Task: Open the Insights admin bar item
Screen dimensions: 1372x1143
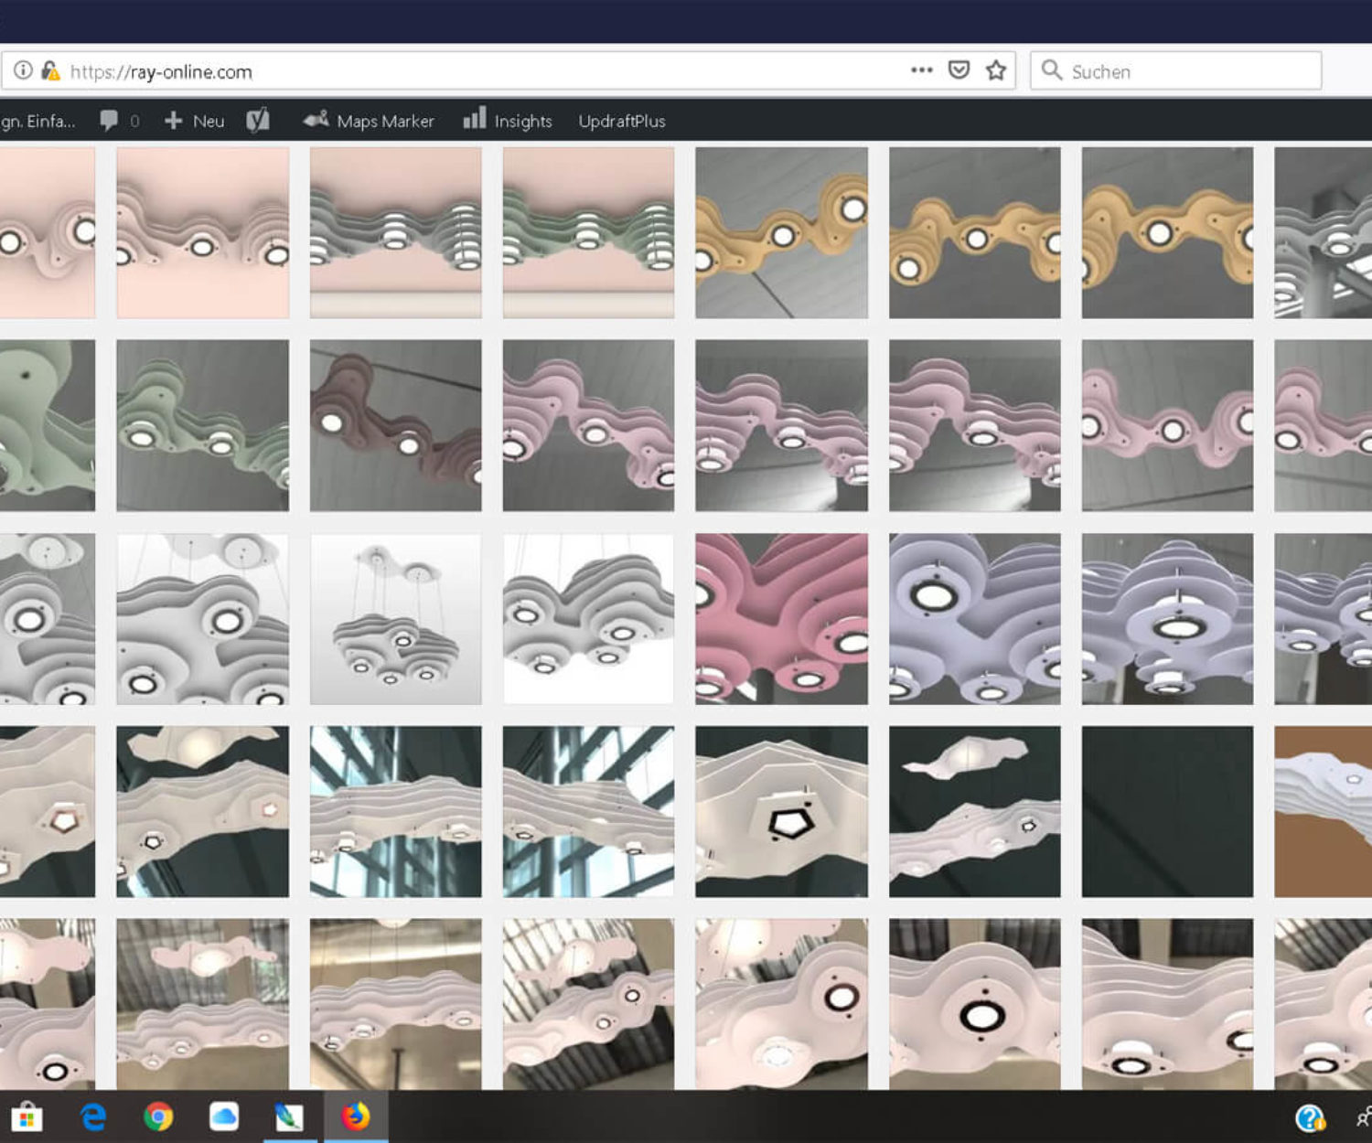Action: click(x=508, y=121)
